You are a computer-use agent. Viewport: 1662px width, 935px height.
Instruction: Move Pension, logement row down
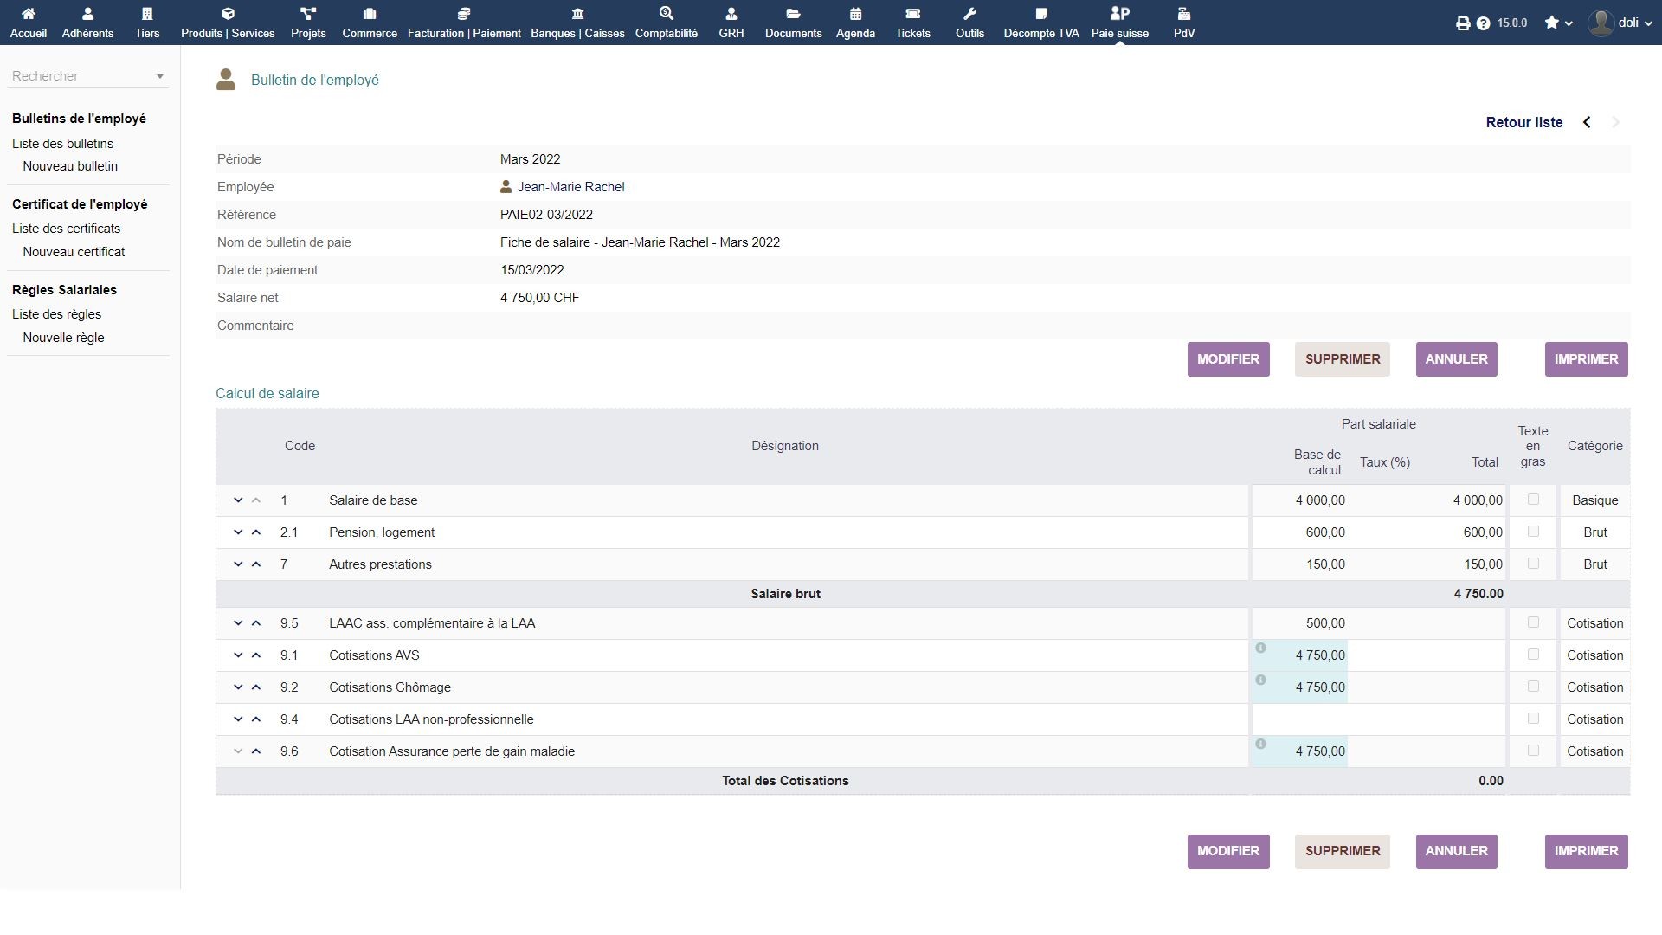(x=238, y=532)
